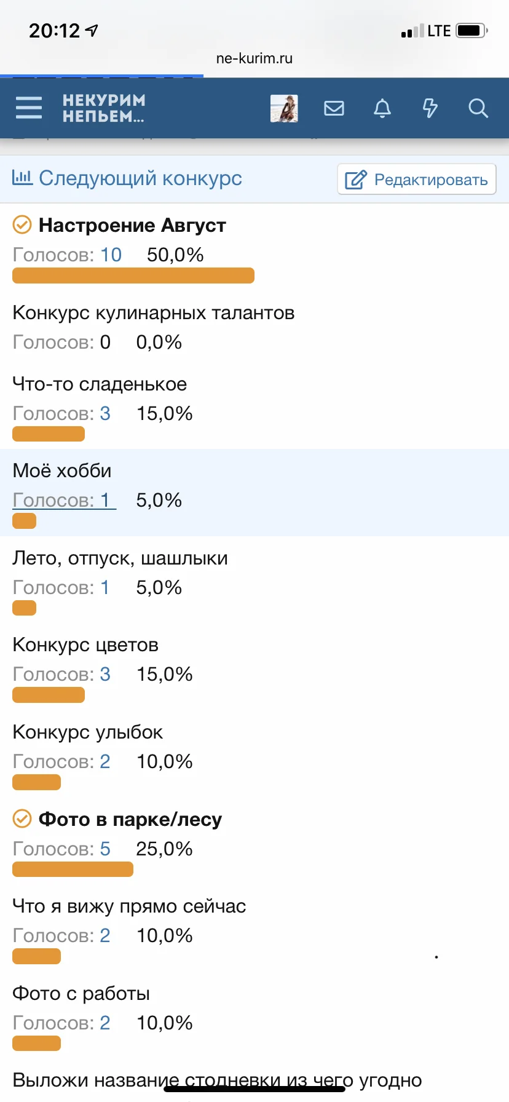Viewport: 509px width, 1102px height.
Task: Tap the checkmark beside Фото в парке/лесу
Action: 22,819
